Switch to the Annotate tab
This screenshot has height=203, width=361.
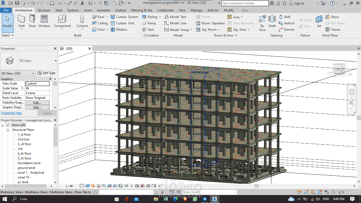103,10
